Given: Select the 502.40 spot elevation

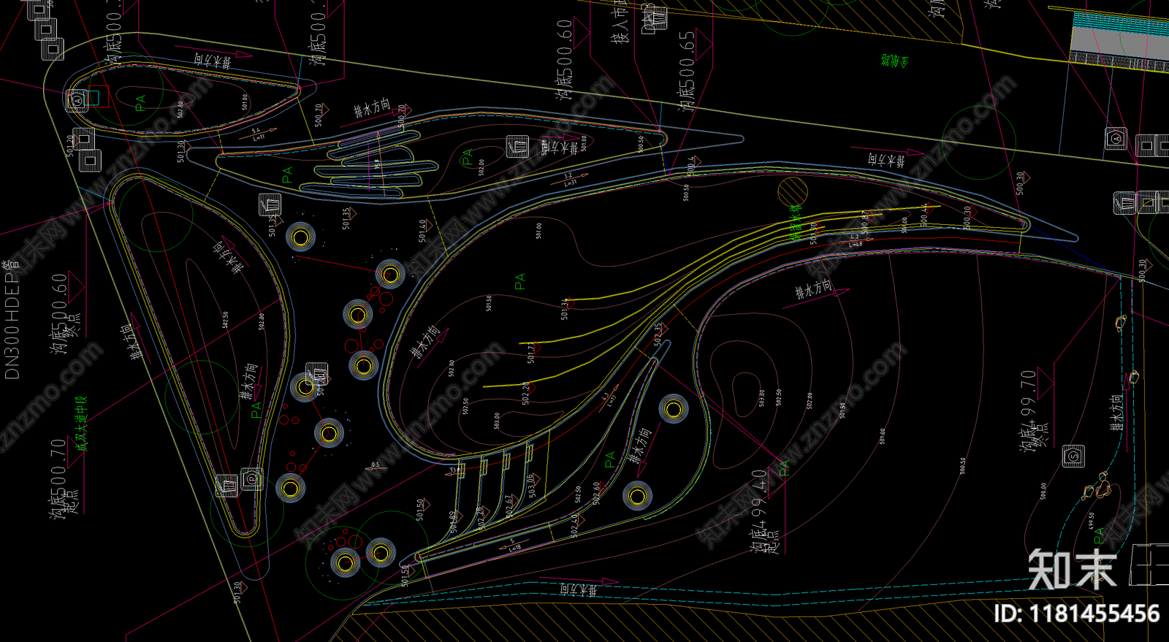Looking at the screenshot, I should click(x=574, y=526).
